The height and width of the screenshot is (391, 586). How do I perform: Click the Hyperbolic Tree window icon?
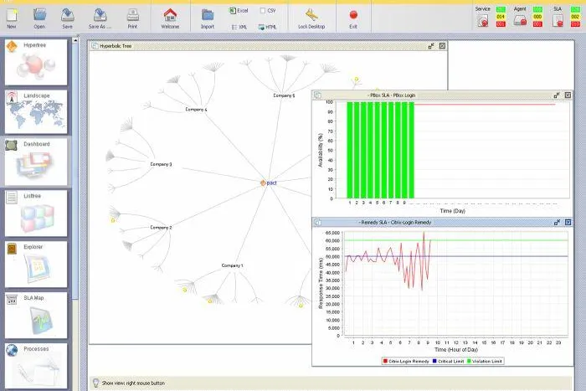click(x=95, y=46)
